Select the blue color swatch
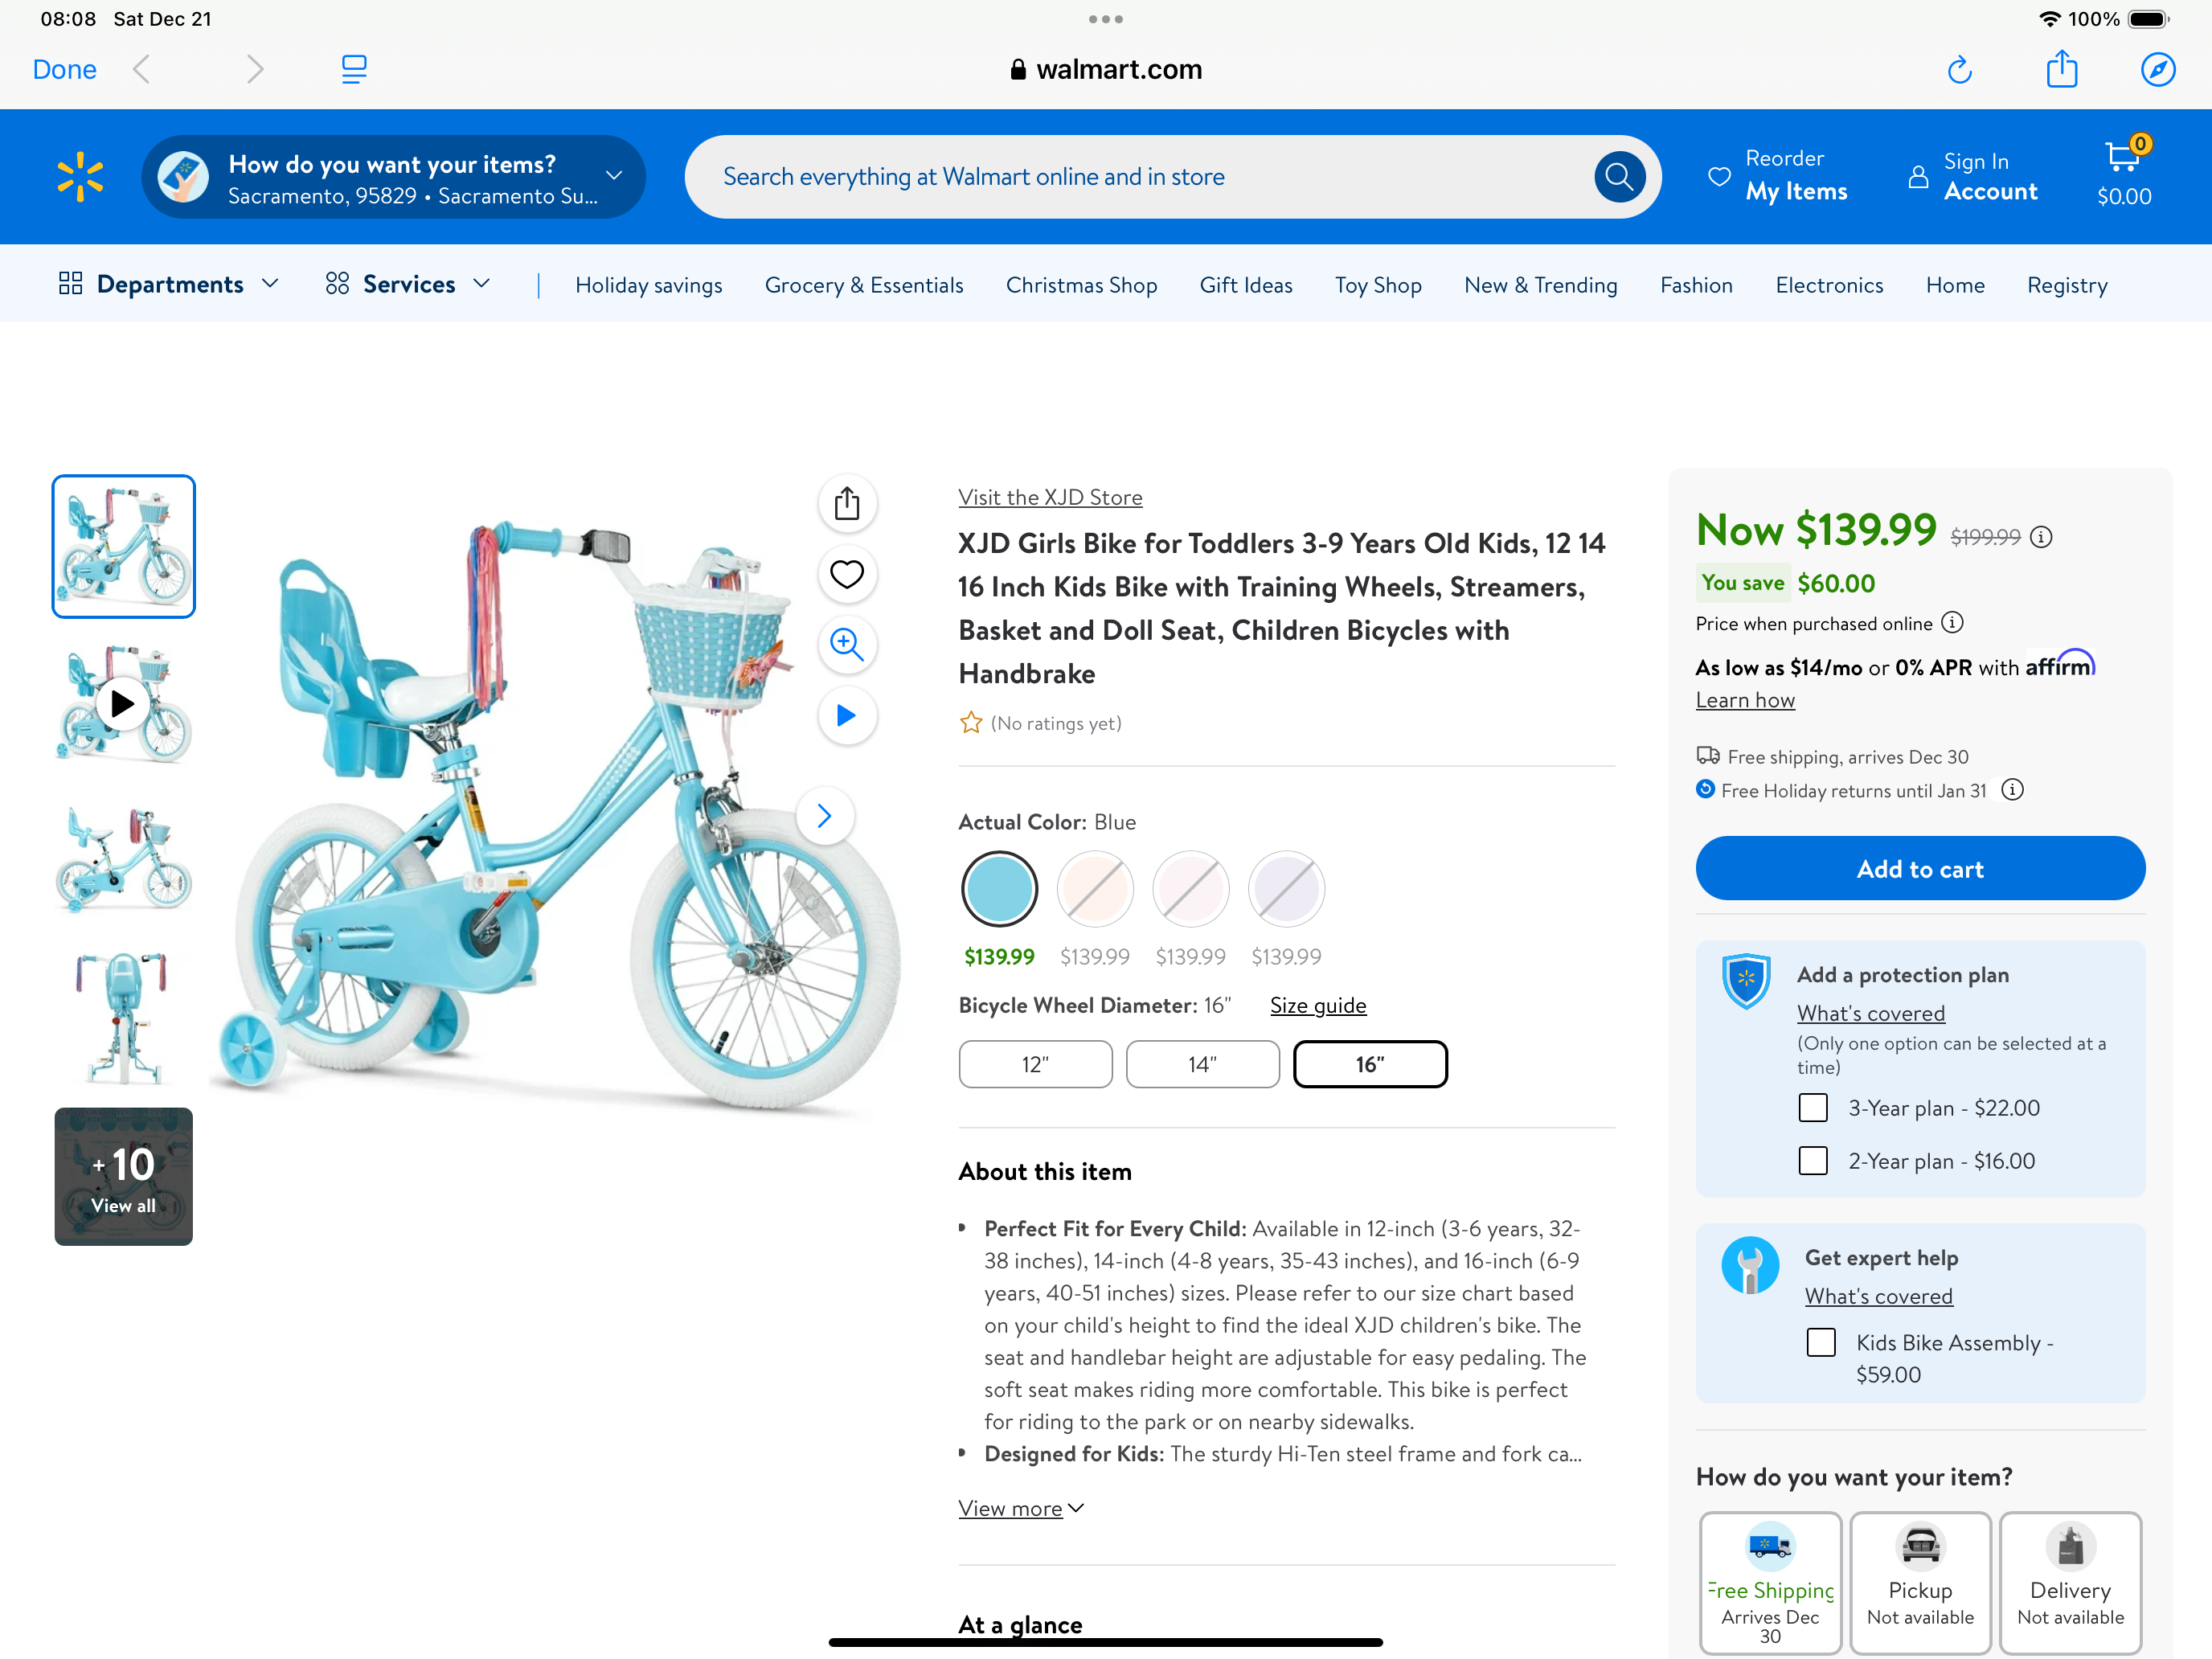Viewport: 2212px width, 1659px height. 999,889
